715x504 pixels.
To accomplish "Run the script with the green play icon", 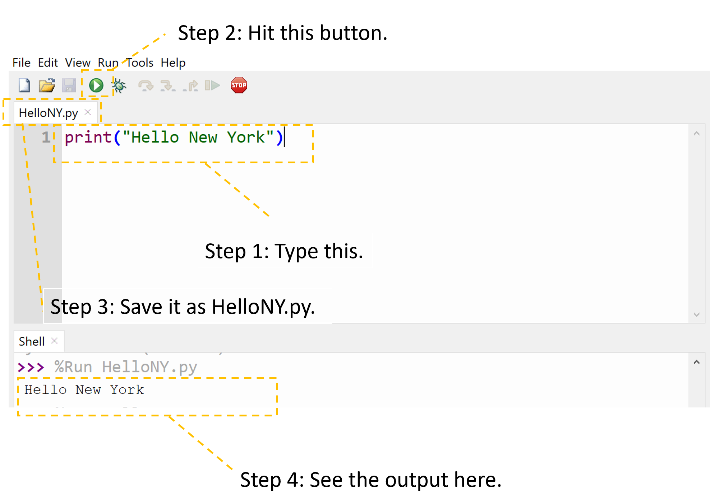I will click(x=95, y=85).
